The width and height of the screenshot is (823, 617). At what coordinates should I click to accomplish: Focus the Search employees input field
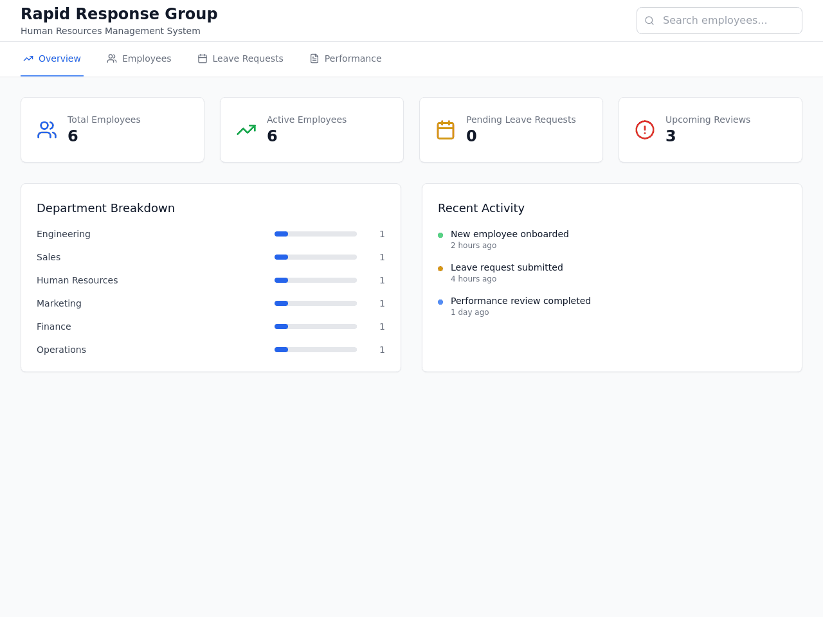[x=719, y=21]
